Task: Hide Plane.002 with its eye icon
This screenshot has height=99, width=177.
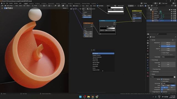Action: 173,17
